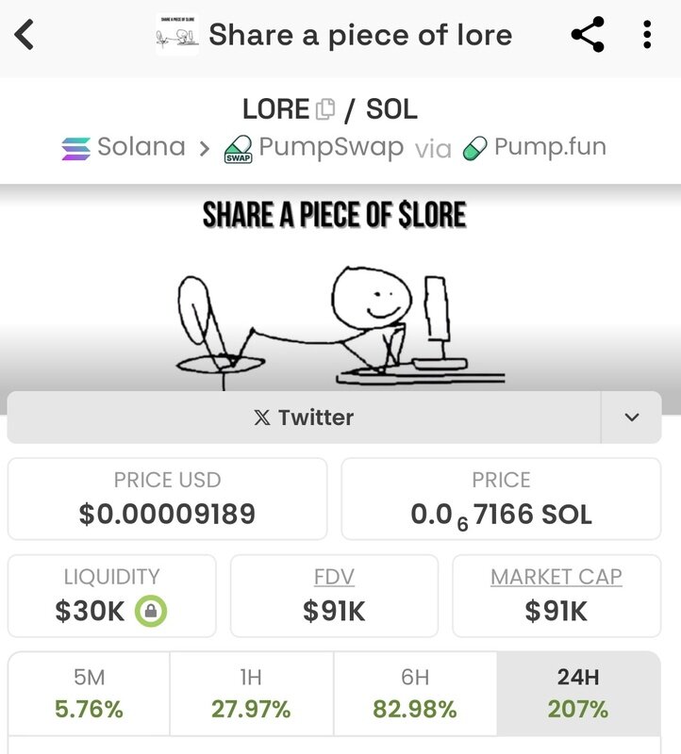Tap the PRICE USD value box
This screenshot has width=681, height=754.
(x=167, y=499)
